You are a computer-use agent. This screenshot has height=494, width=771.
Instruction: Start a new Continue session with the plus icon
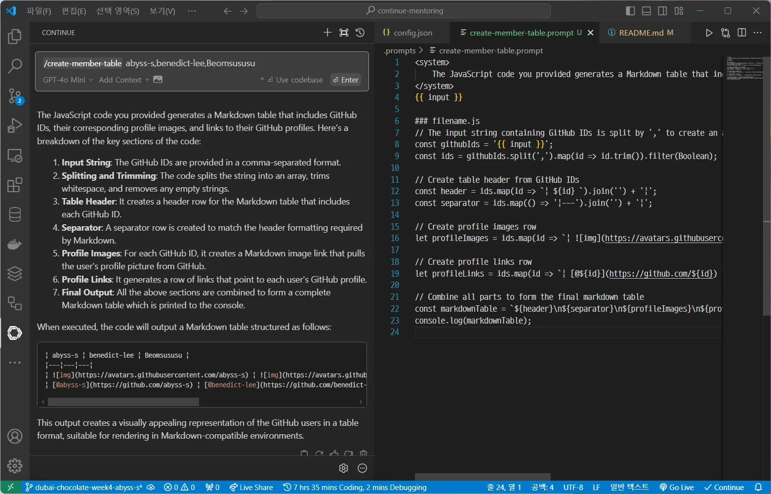point(327,33)
